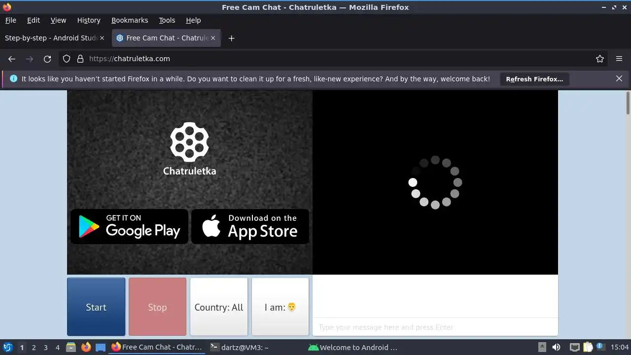631x355 pixels.
Task: Switch to workspace 1
Action: click(x=22, y=347)
